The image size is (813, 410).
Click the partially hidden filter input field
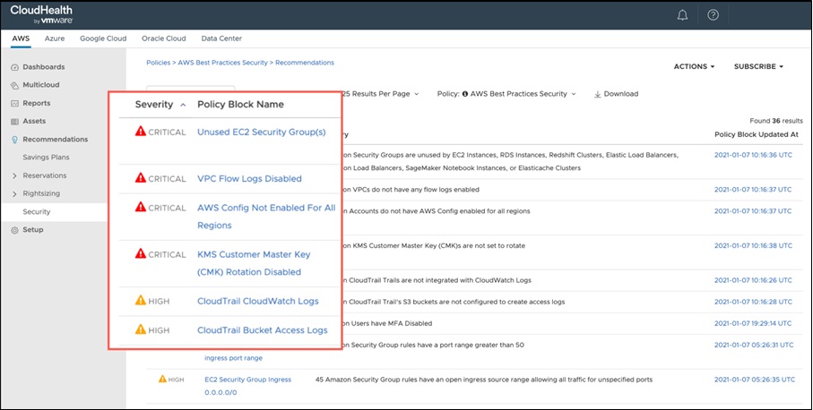coord(191,89)
